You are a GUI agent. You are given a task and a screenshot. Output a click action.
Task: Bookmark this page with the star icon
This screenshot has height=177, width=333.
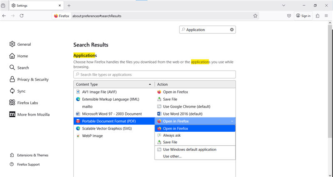point(255,16)
